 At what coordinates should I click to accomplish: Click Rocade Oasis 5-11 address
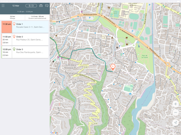click(30, 27)
